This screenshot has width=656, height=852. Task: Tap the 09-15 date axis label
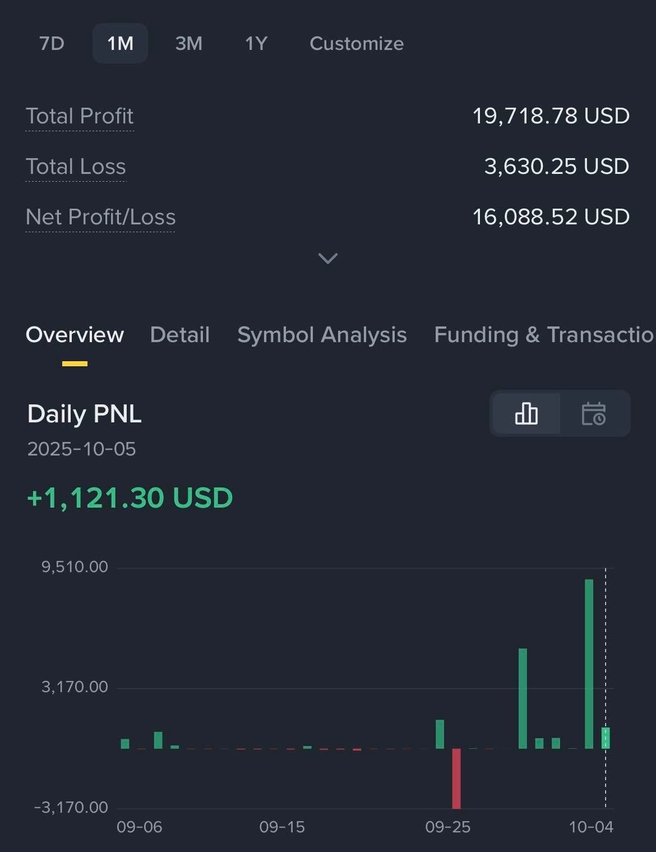282,827
